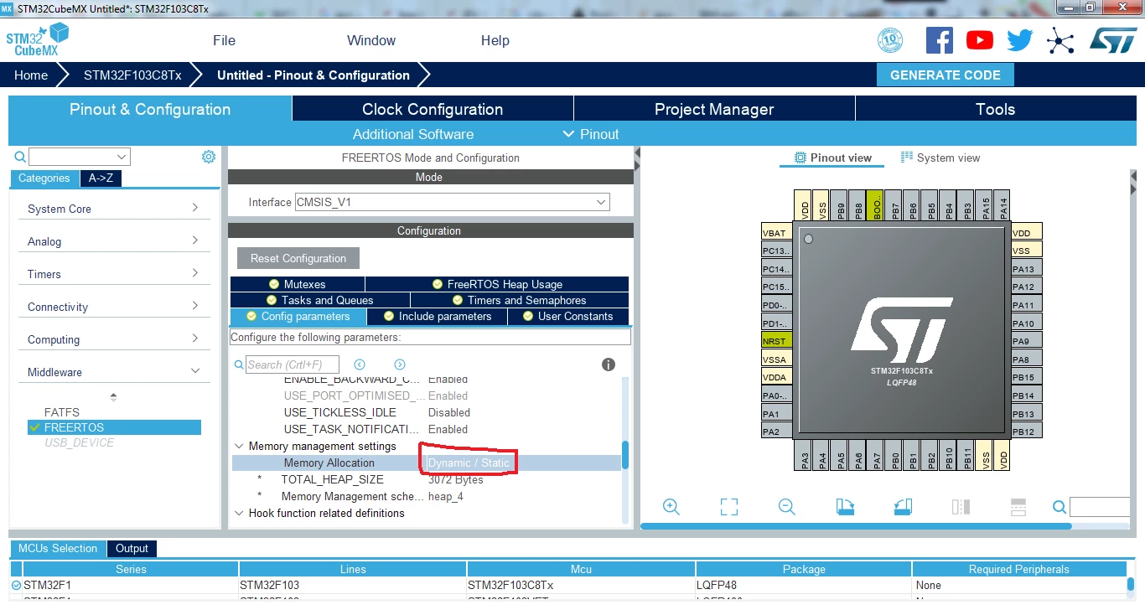Screen dimensions: 1145x610
Task: Click the zoom in magnifier icon
Action: 671,507
